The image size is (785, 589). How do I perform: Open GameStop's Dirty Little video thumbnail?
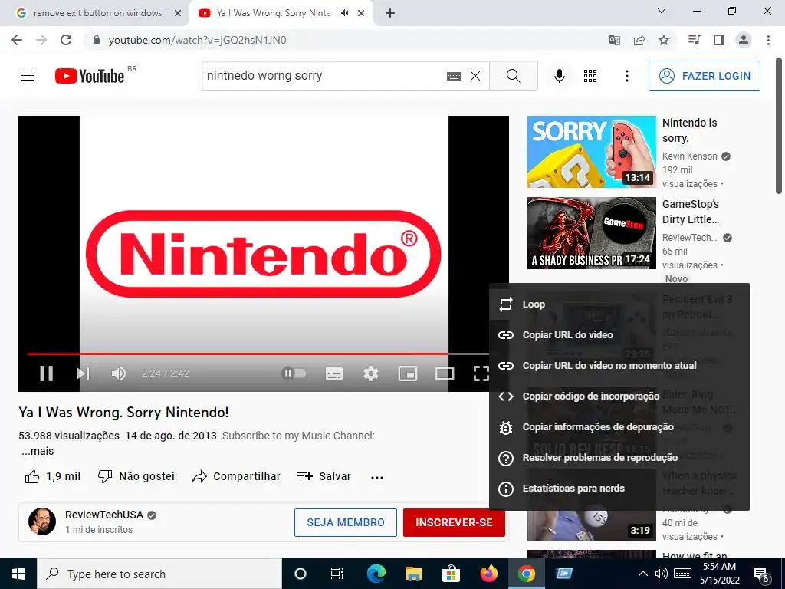(592, 233)
